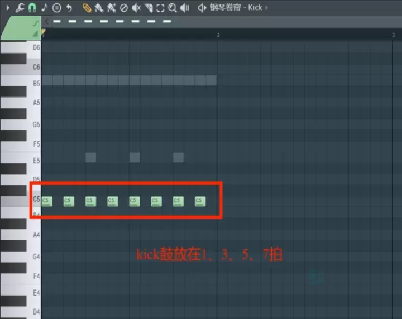The image size is (402, 319).
Task: Preview the C6 piano key
Action: click(33, 67)
